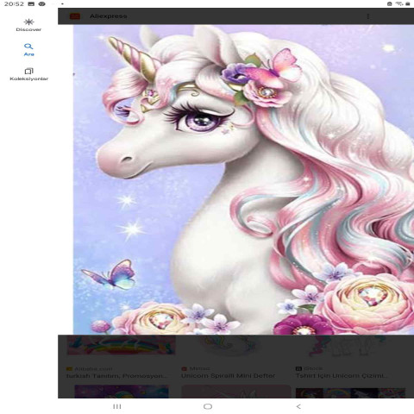414x414 pixels.
Task: Open the white unicorn thumbnail above Mimac
Action: click(x=228, y=345)
